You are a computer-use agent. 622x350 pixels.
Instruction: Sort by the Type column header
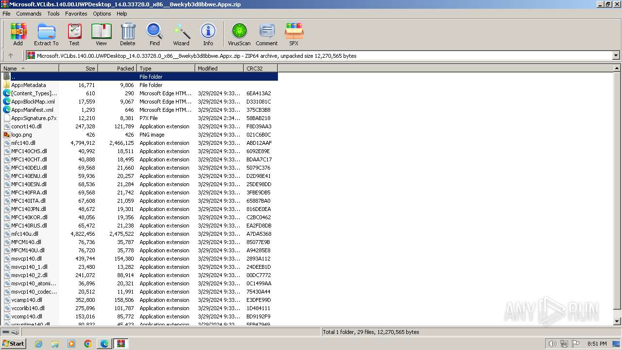click(x=166, y=69)
